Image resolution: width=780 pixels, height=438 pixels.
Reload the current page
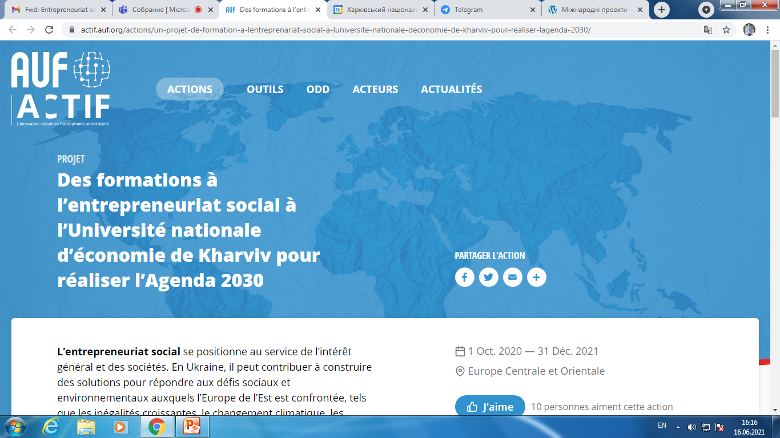click(49, 30)
